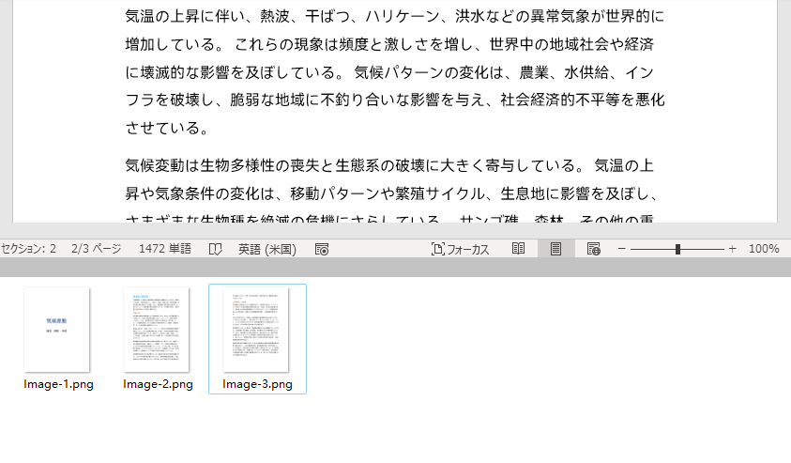Image resolution: width=791 pixels, height=463 pixels.
Task: Click the zoom slider handle
Action: [677, 249]
